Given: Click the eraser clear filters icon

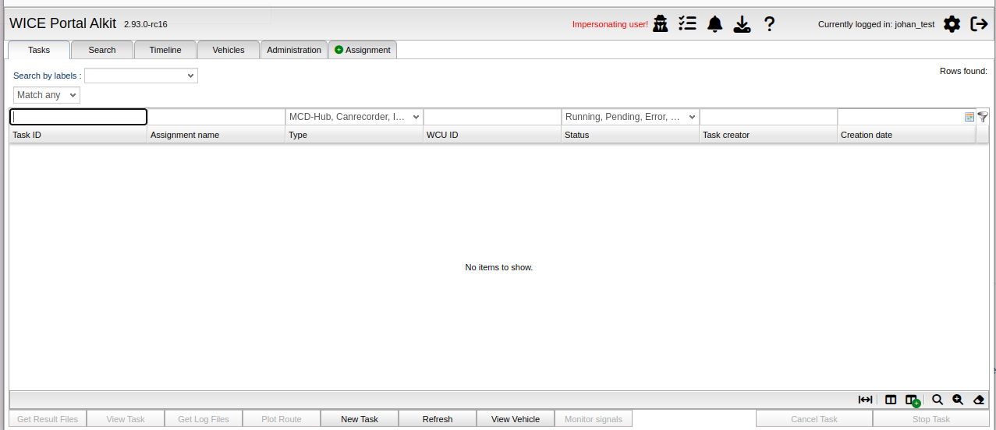Looking at the screenshot, I should tap(979, 400).
